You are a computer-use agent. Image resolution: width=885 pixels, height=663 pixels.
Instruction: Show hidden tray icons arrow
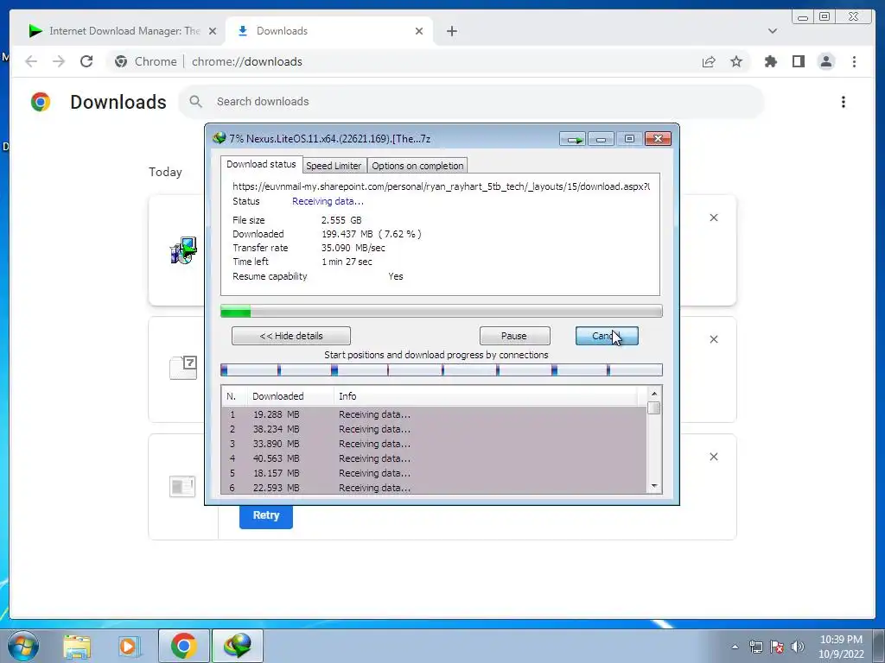[x=735, y=647]
